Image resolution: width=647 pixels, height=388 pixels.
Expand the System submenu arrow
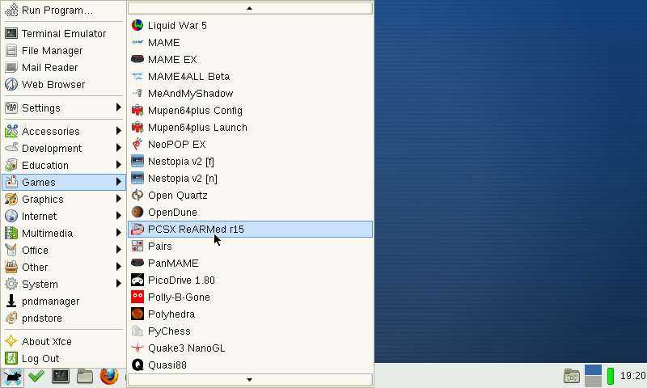119,284
